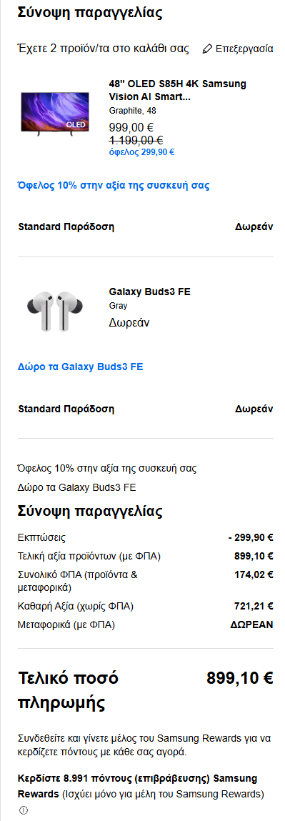
Task: Open the Galaxy Buds3 FE image
Action: coord(55,311)
